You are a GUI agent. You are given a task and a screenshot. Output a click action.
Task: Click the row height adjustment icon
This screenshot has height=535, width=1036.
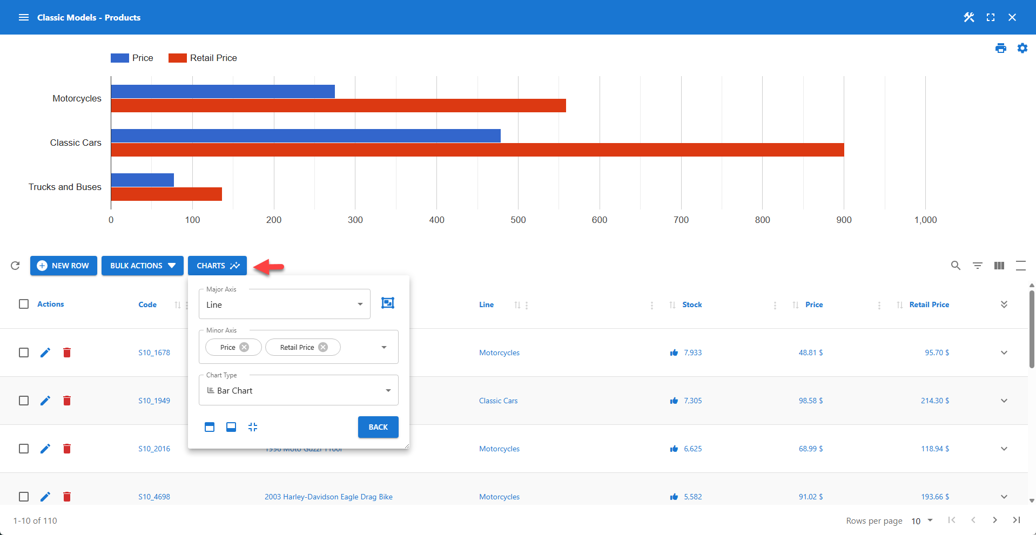coord(1020,266)
